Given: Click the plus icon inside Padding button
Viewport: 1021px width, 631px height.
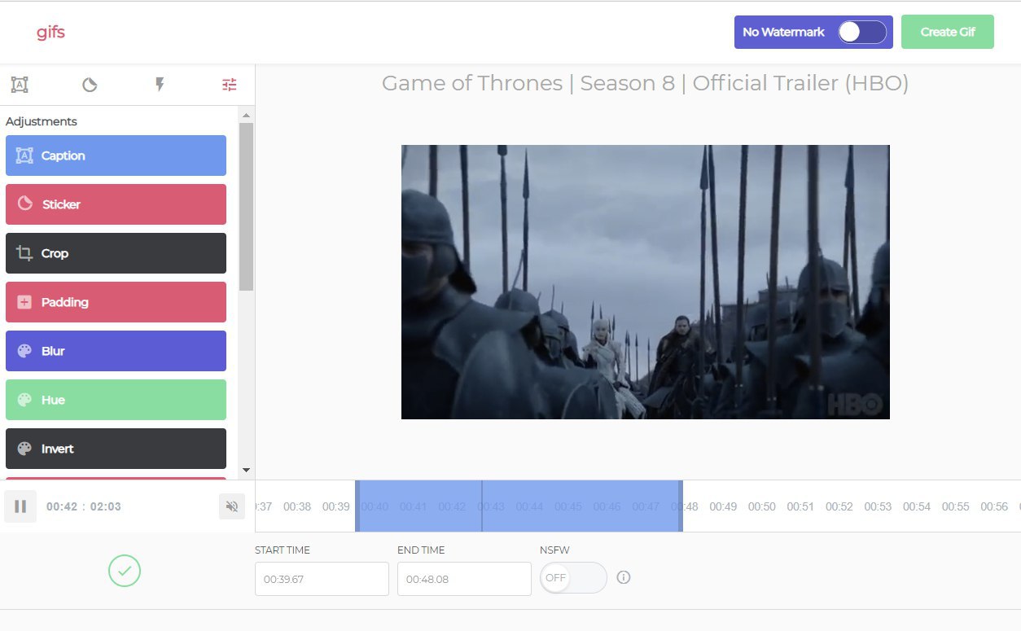Looking at the screenshot, I should click(x=24, y=302).
